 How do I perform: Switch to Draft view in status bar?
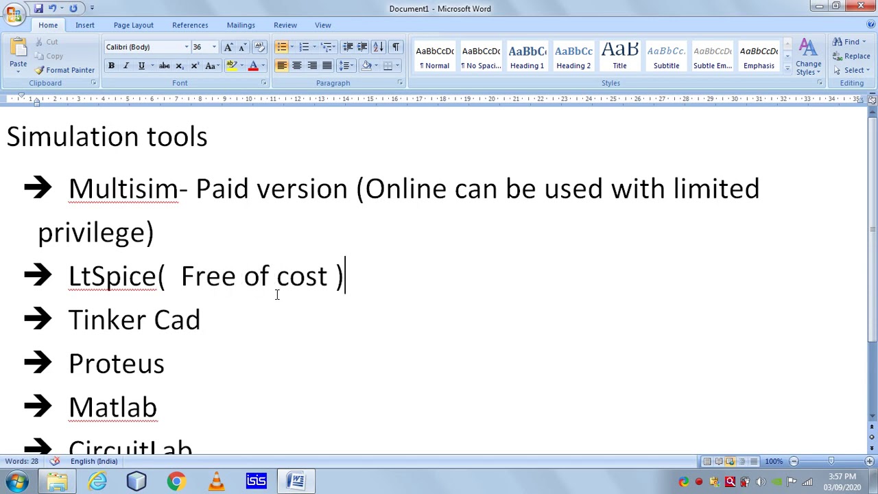coord(753,461)
